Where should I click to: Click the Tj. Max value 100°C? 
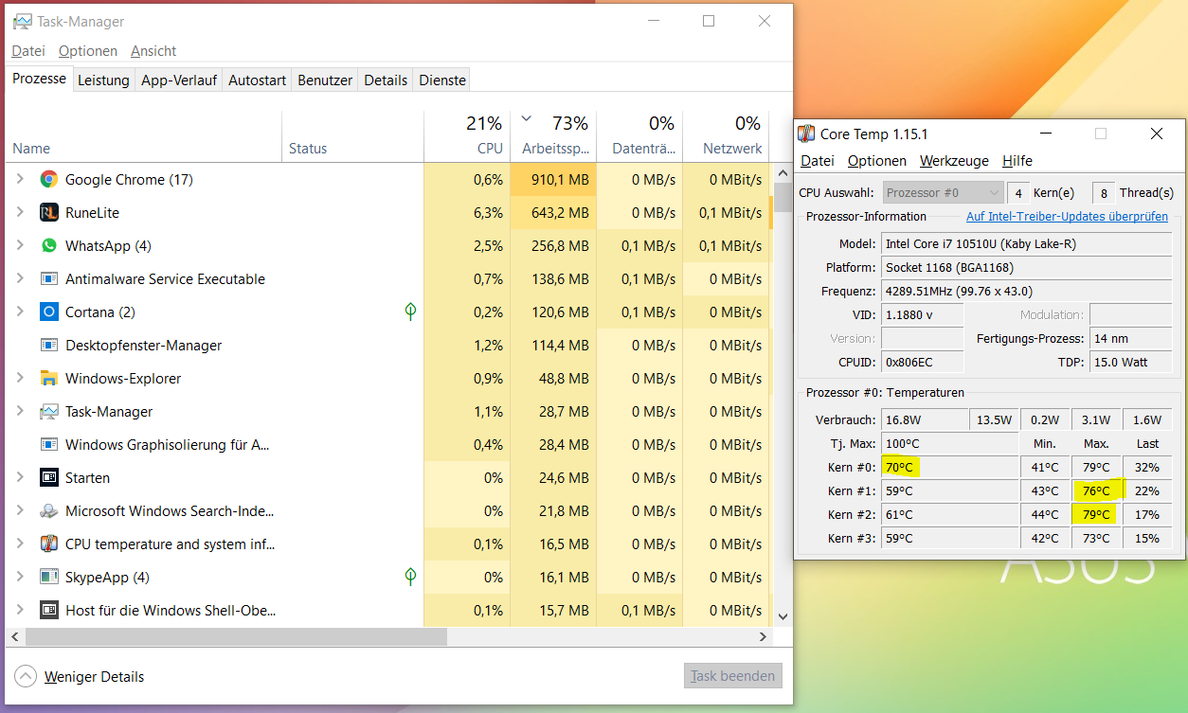[x=950, y=443]
